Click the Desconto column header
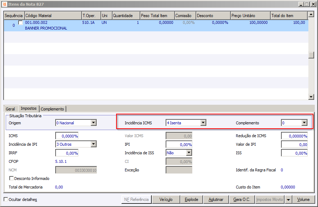 click(x=213, y=16)
